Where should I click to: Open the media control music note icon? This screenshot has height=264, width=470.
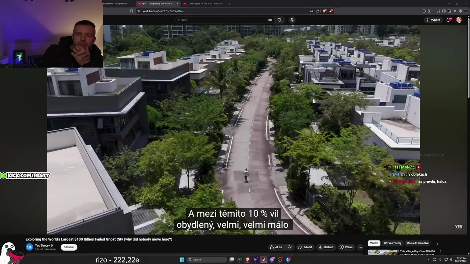tap(438, 11)
